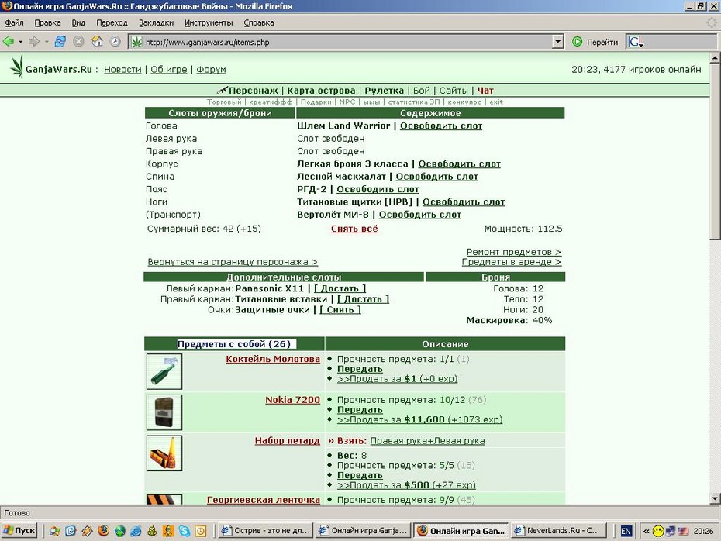Expand the search engine selector dropdown
Screen dimensions: 721x541
(636, 43)
